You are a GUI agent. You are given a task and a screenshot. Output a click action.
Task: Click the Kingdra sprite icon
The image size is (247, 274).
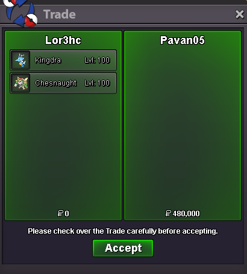pos(20,60)
